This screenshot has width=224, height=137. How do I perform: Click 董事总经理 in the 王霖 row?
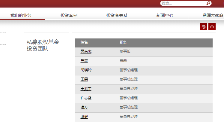click(x=129, y=79)
